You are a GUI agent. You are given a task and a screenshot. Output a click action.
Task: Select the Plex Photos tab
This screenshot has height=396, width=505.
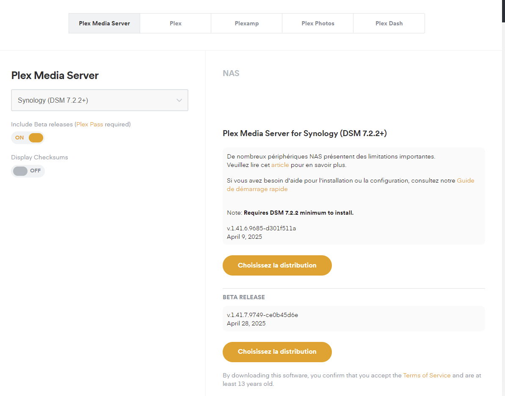(318, 23)
